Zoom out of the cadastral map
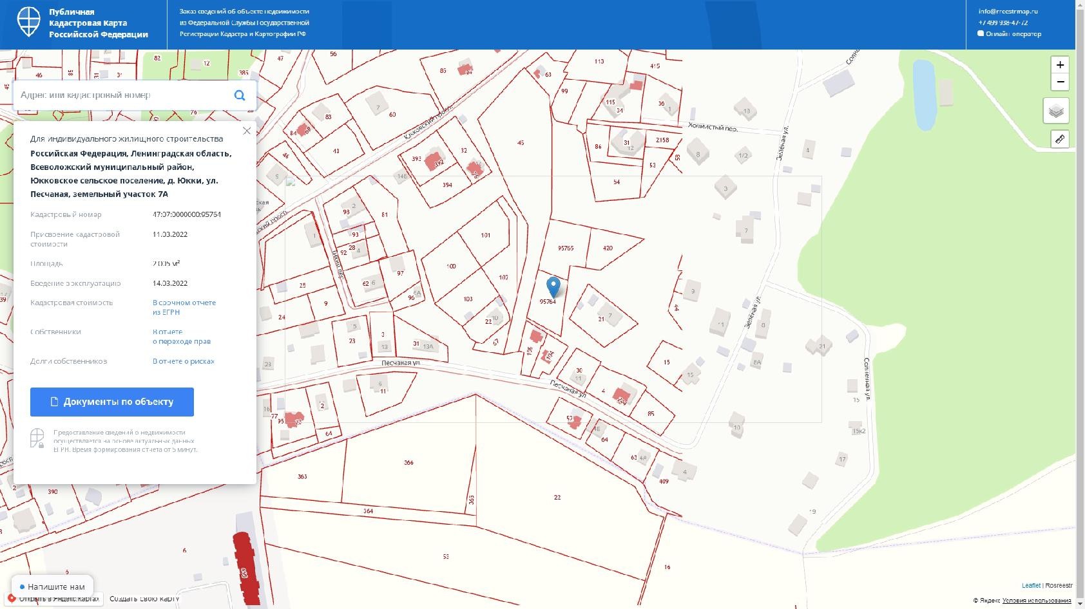Viewport: 1085px width, 609px height. pos(1060,82)
